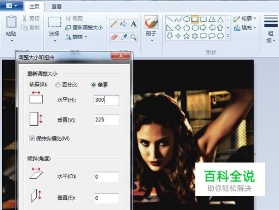Select the Magnifier tool
The height and width of the screenshot is (210, 279).
133,37
